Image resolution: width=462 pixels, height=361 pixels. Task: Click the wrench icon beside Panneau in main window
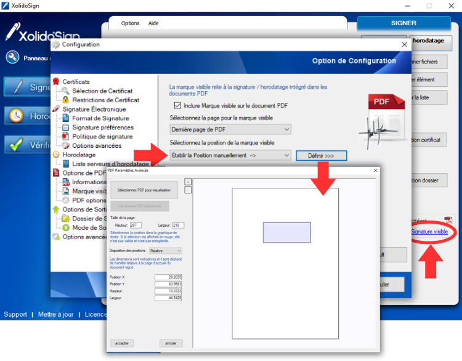(x=12, y=57)
